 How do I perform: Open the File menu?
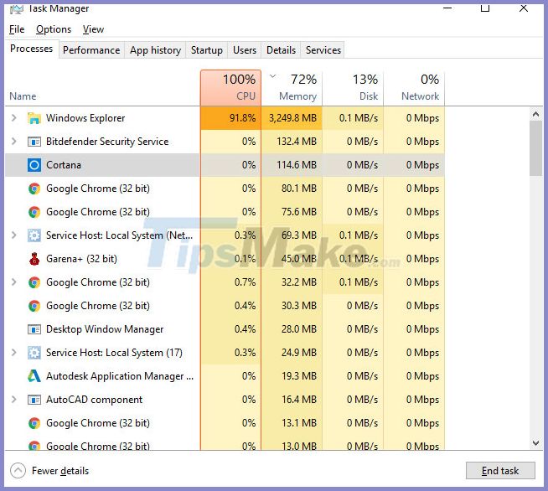coord(17,29)
